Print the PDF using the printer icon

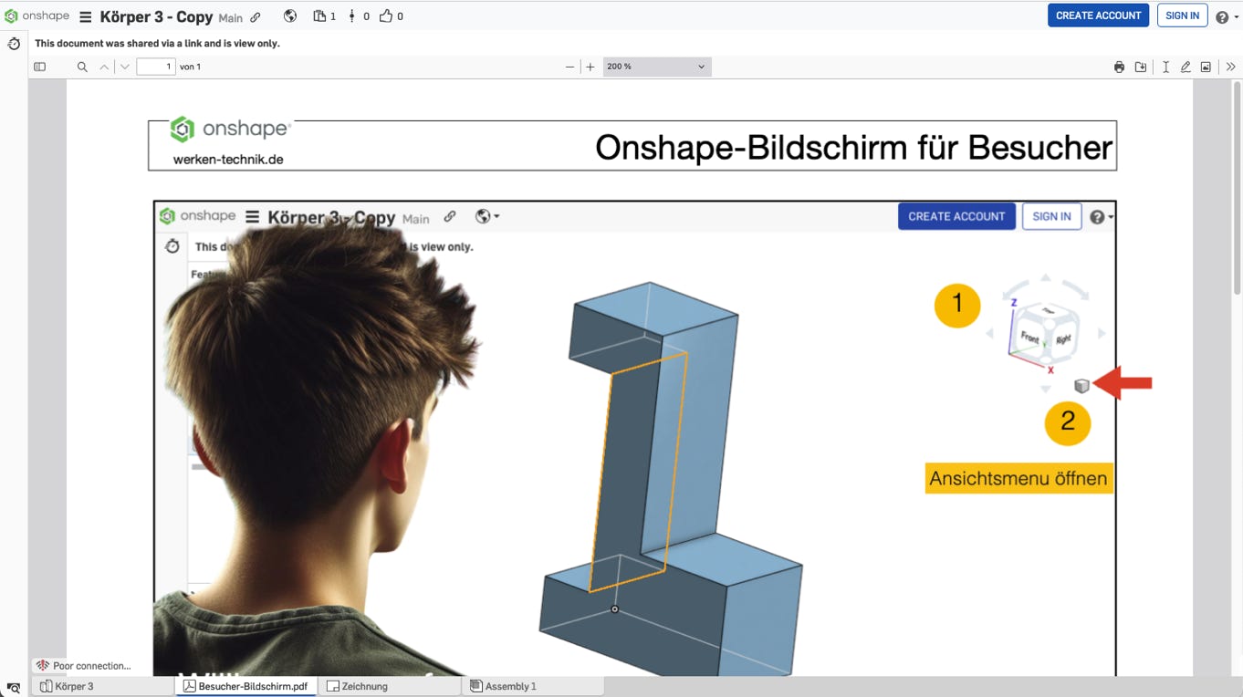pos(1119,67)
